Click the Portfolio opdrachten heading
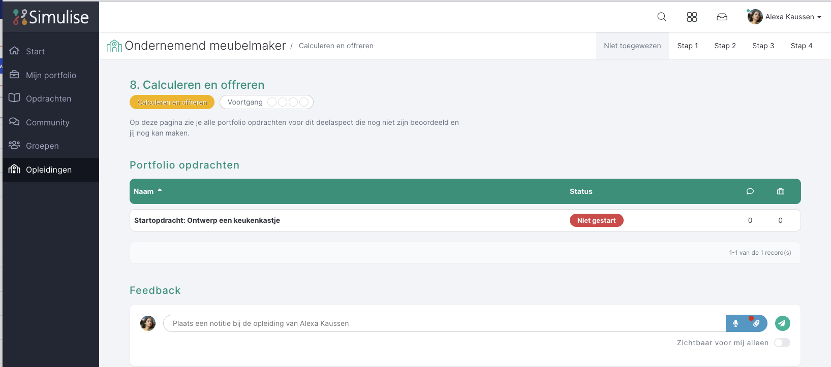 coord(184,165)
